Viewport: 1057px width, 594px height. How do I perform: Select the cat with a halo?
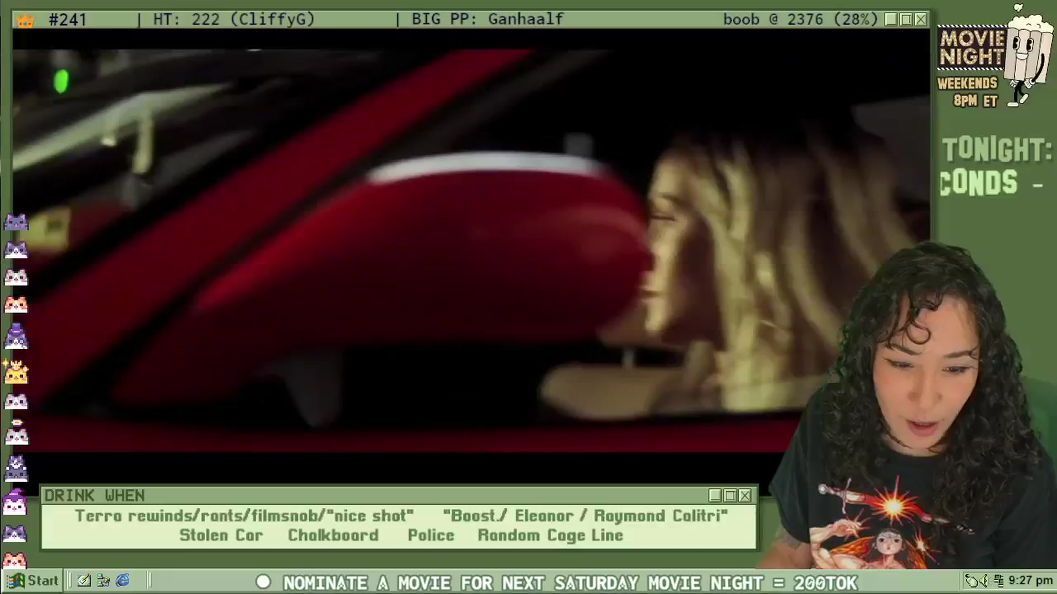click(x=16, y=432)
